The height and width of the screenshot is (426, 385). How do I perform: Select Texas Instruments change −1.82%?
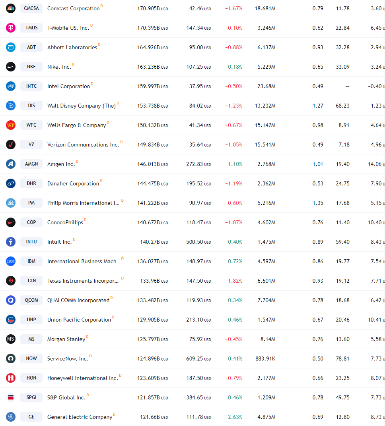point(233,281)
